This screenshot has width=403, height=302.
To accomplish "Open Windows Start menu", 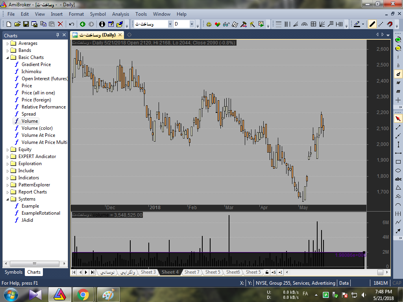I will (11, 295).
